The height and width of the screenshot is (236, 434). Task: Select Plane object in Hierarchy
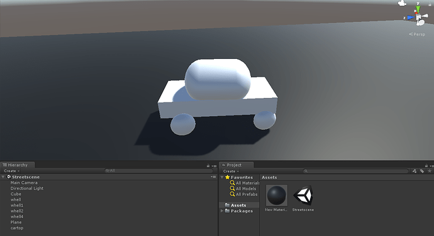click(16, 222)
